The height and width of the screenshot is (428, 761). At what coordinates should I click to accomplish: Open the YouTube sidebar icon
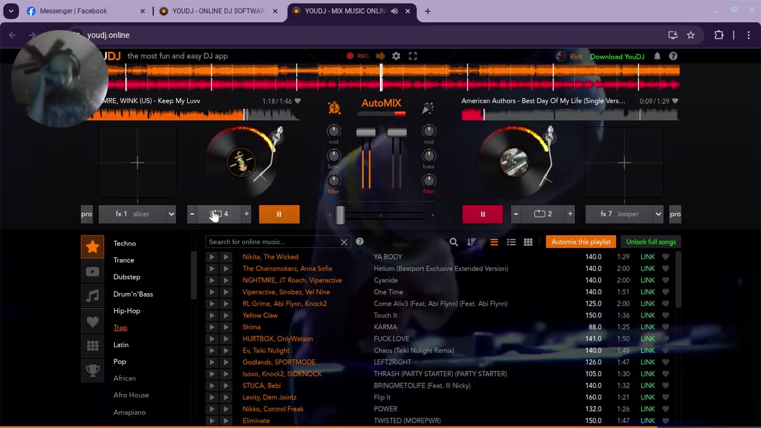(92, 272)
